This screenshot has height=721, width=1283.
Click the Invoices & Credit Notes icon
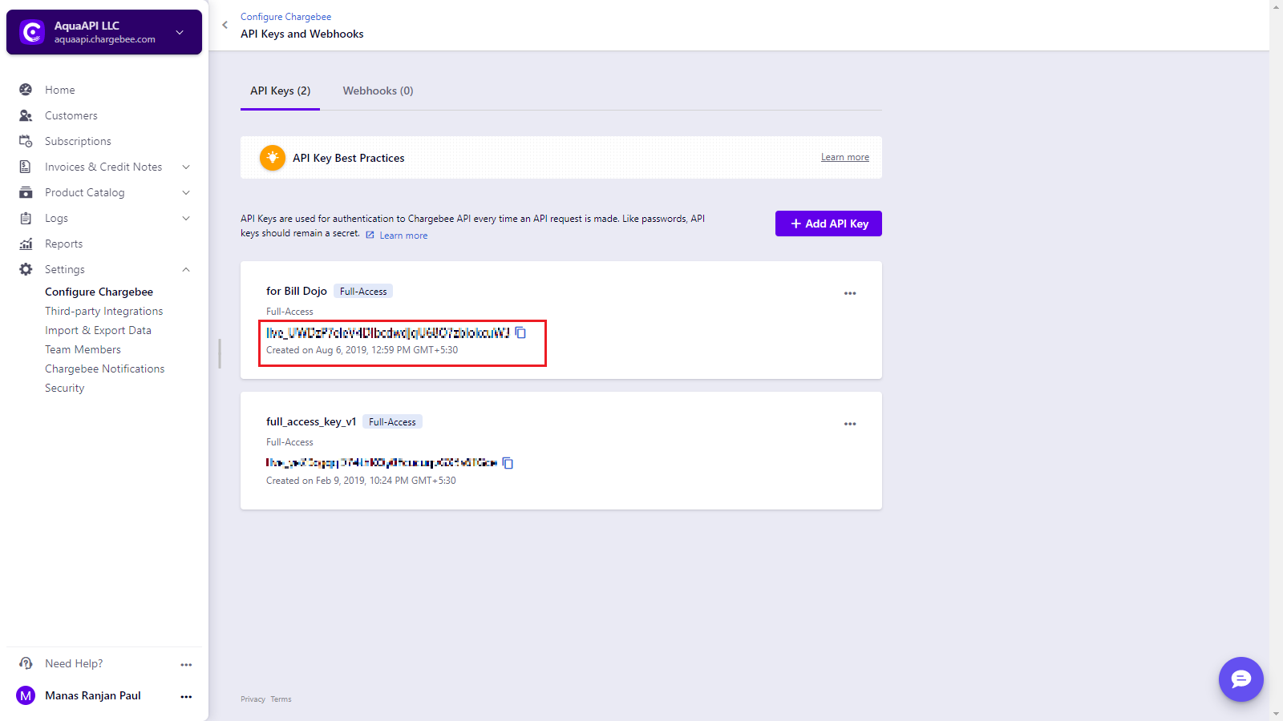[x=26, y=167]
